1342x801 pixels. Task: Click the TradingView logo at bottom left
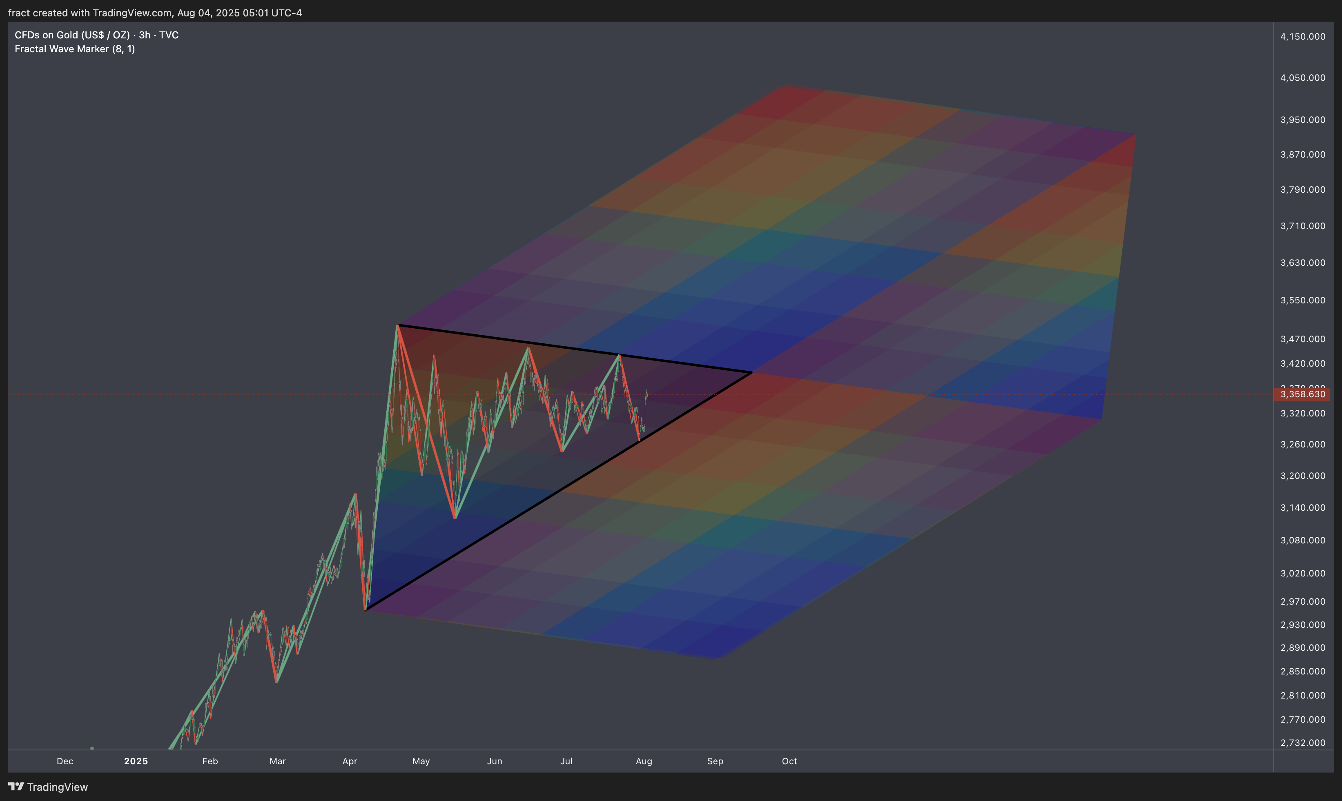coord(48,787)
